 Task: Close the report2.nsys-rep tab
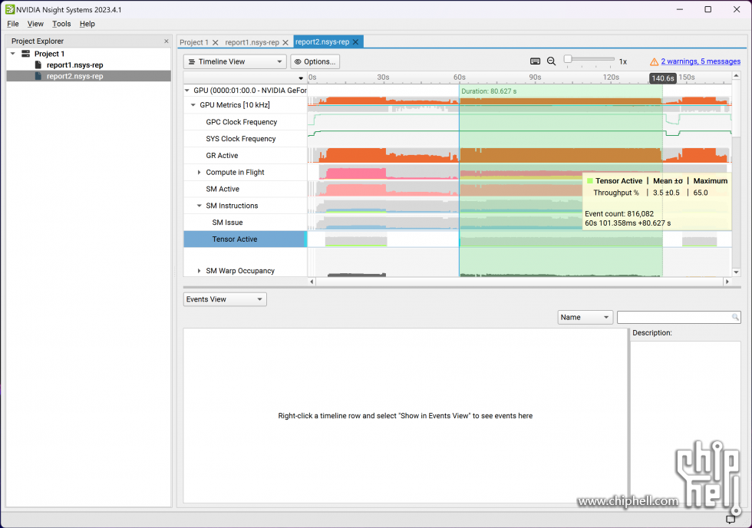(x=355, y=41)
